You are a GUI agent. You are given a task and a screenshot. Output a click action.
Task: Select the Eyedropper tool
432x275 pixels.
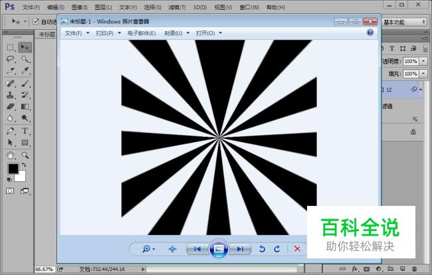tap(25, 70)
